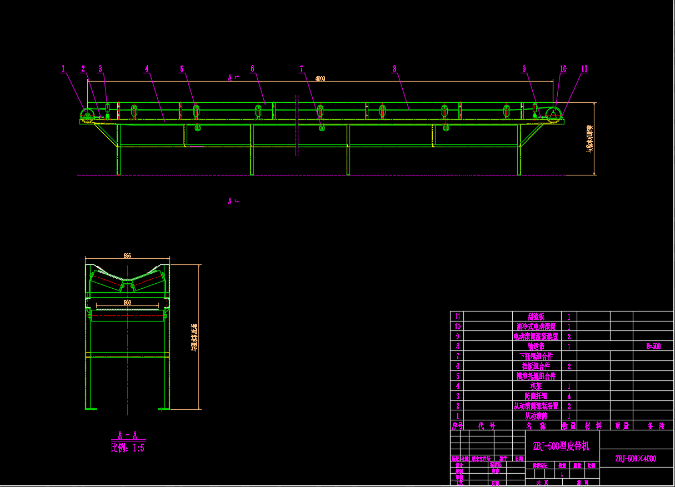Click the 输送带 row in parts list
This screenshot has width=675, height=487.
[x=536, y=347]
